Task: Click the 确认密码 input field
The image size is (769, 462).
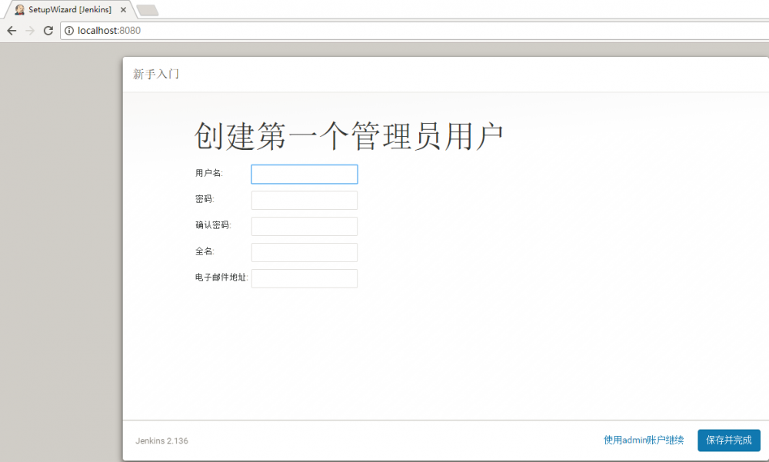Action: [304, 226]
